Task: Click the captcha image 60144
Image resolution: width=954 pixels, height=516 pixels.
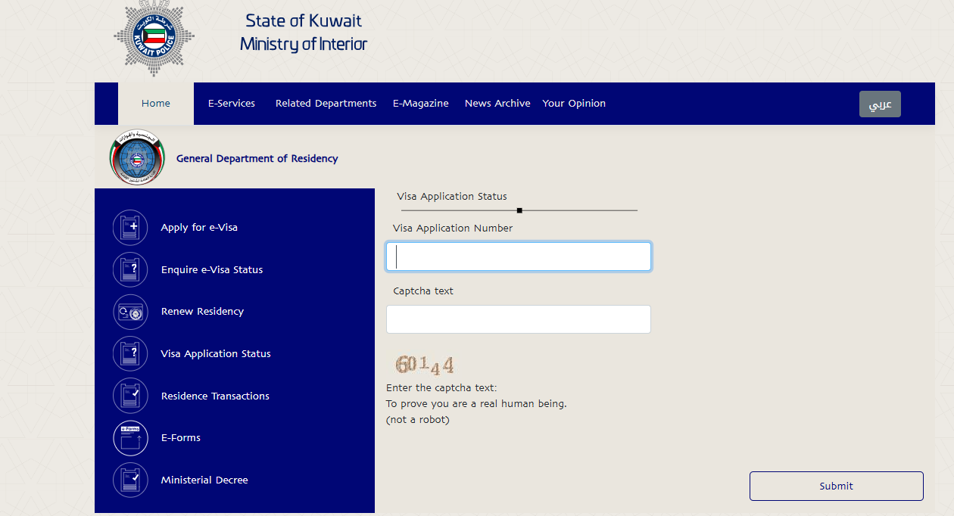Action: point(424,365)
